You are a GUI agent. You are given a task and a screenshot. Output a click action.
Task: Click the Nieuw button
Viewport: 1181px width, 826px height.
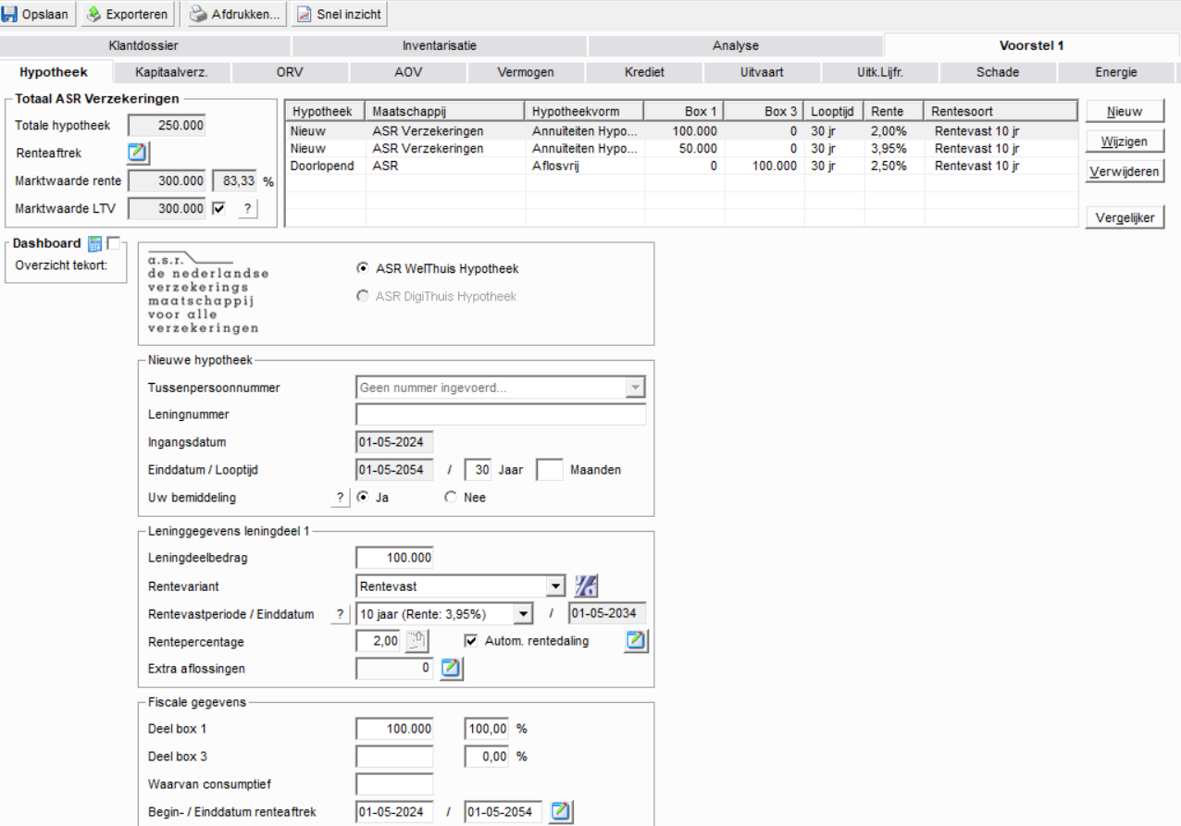pyautogui.click(x=1125, y=111)
